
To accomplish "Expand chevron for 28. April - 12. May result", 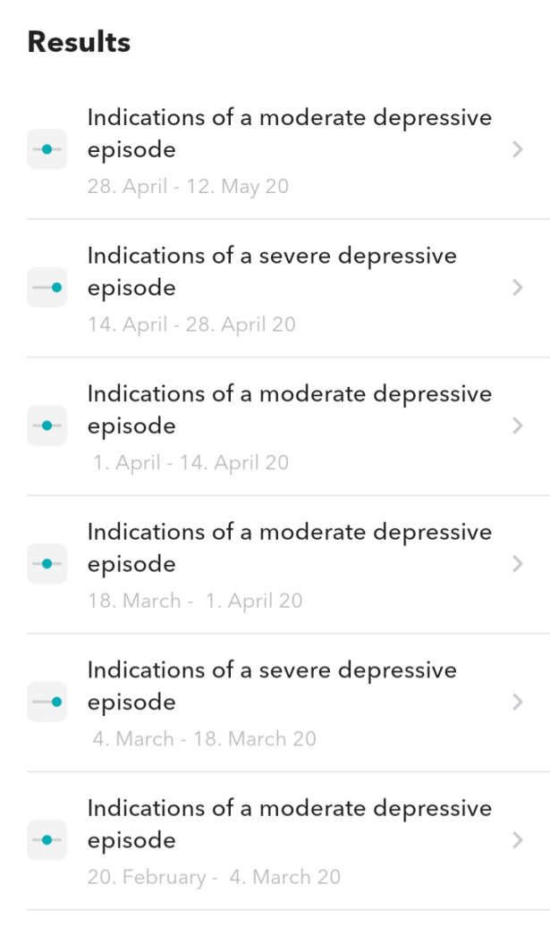I will point(517,150).
